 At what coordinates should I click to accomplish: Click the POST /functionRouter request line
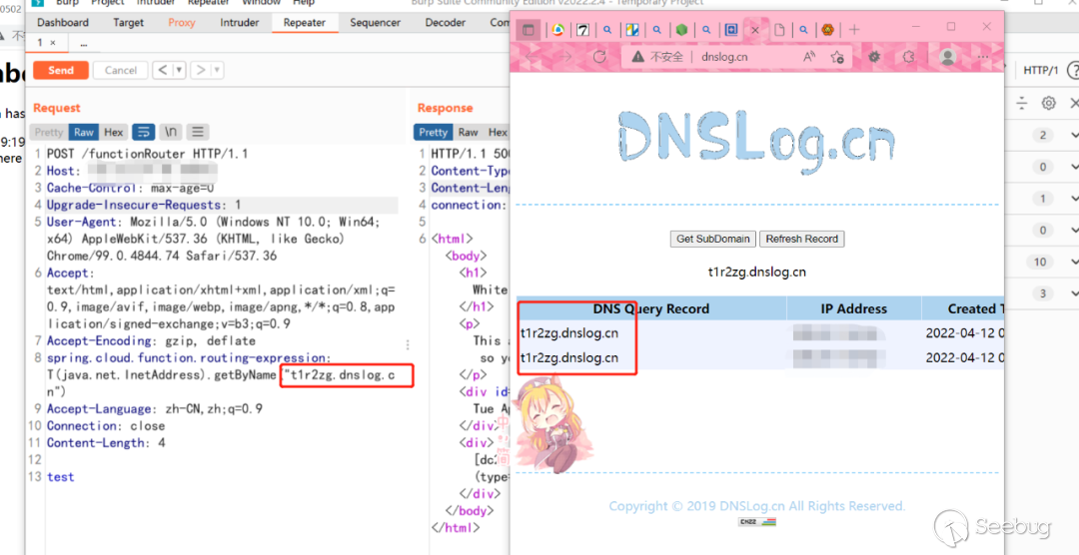(147, 154)
